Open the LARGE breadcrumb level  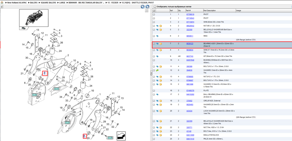pos(62,3)
